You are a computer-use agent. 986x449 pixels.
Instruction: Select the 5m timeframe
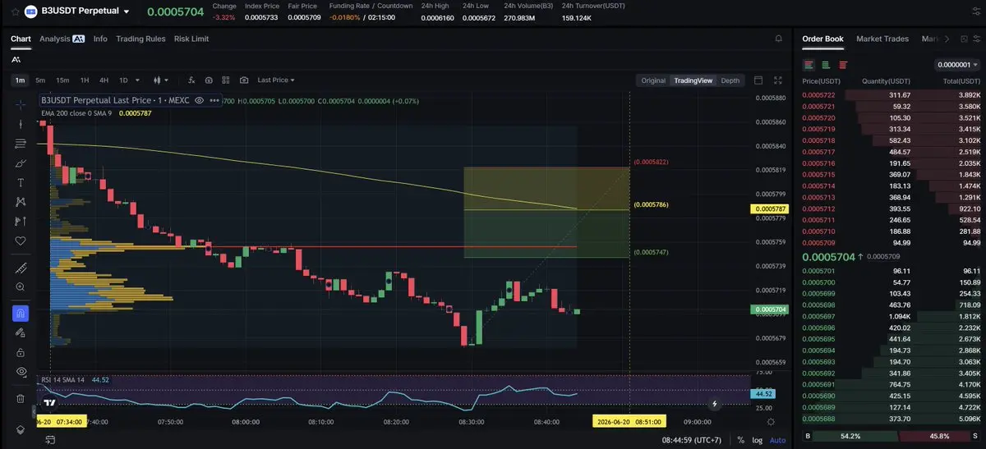(40, 80)
